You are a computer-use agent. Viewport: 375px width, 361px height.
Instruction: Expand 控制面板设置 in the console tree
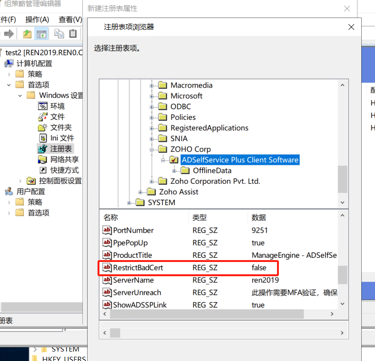tap(20, 181)
